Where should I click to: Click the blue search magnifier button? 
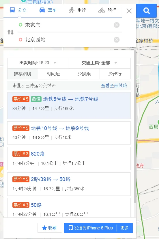tap(146, 11)
